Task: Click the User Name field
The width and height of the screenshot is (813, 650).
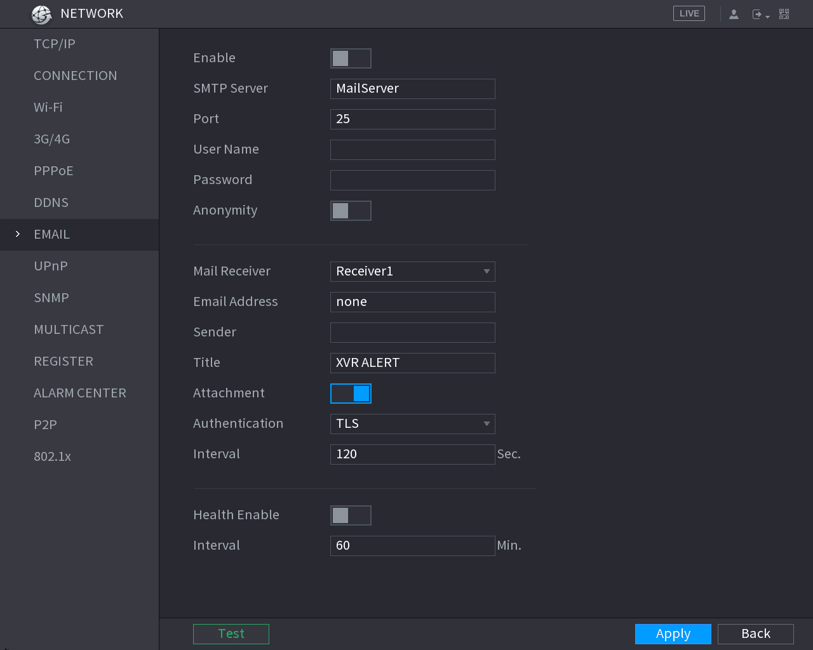Action: click(x=413, y=150)
